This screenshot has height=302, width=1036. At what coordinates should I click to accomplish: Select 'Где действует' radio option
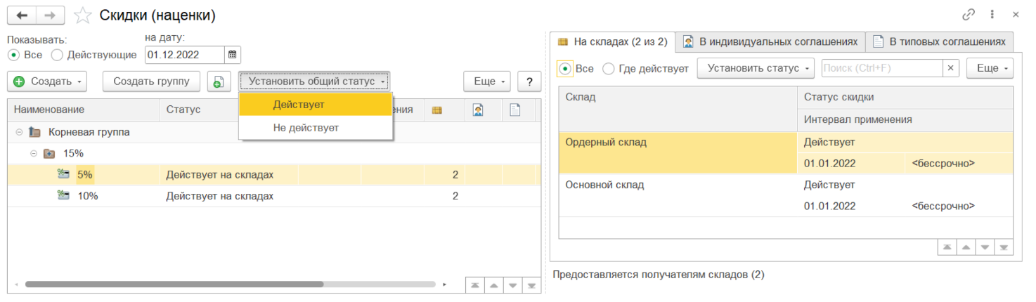pyautogui.click(x=609, y=68)
